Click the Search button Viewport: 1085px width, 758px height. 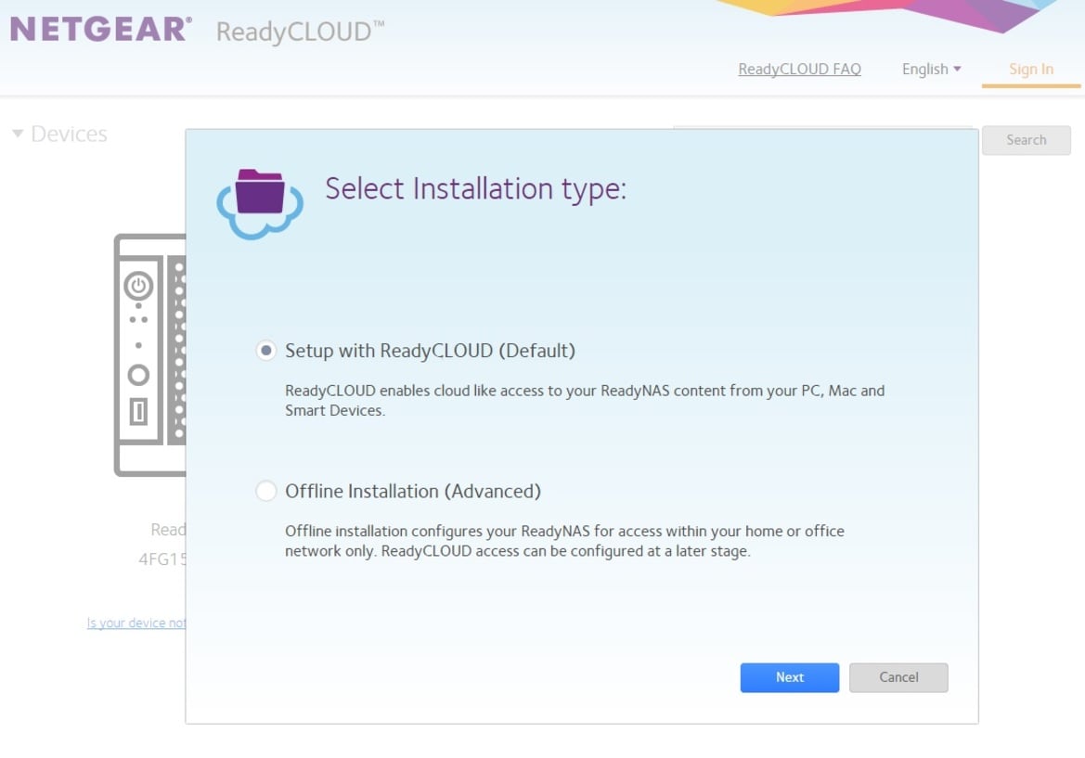coord(1027,140)
